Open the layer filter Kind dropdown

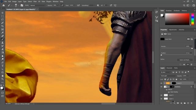(x=165, y=72)
